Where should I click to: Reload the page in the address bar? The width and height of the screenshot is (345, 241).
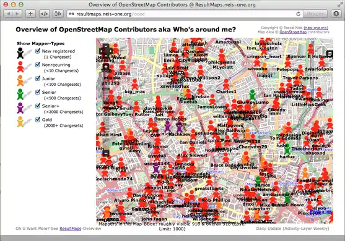click(x=299, y=14)
